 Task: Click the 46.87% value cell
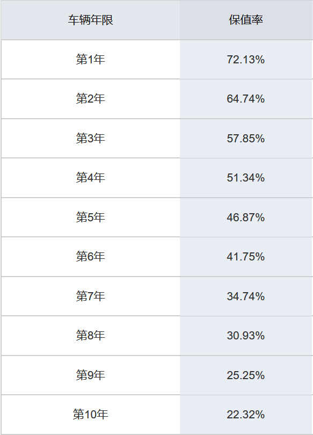(246, 217)
